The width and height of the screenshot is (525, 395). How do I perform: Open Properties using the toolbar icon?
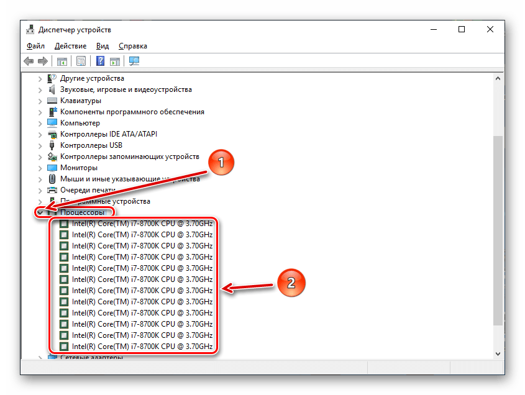click(x=81, y=61)
